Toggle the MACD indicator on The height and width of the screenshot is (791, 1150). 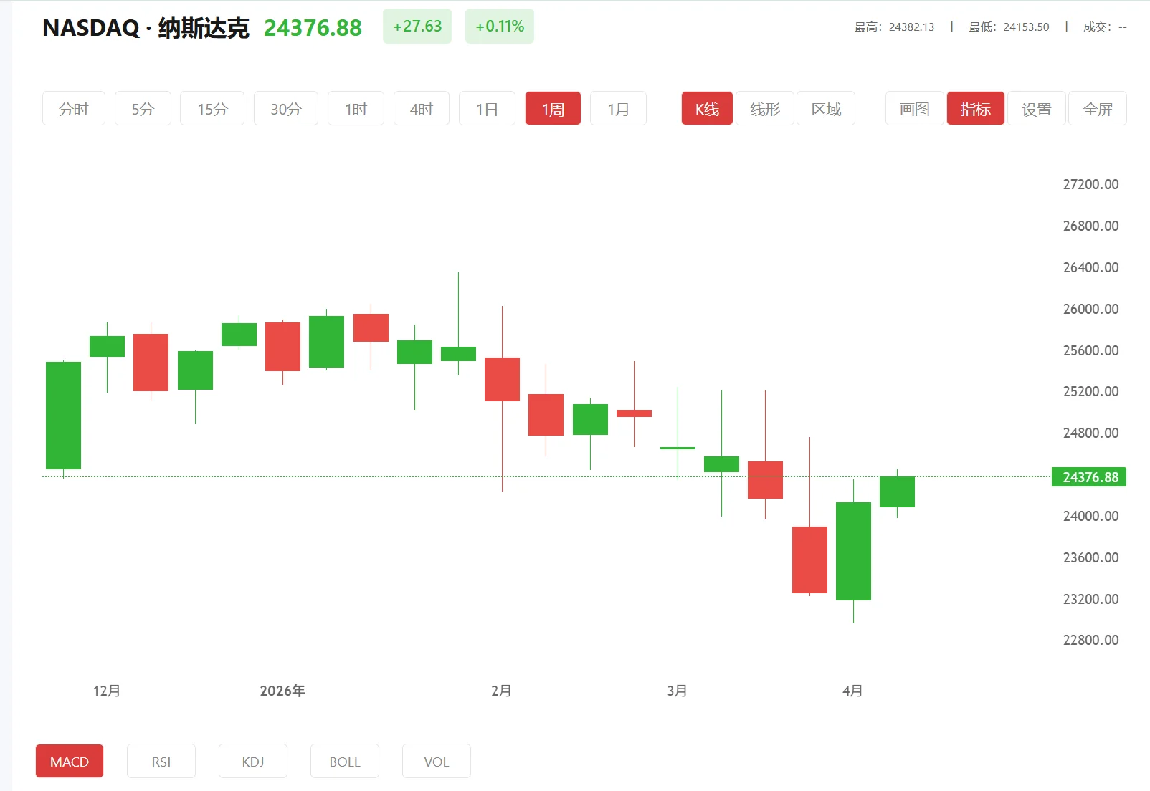(69, 761)
